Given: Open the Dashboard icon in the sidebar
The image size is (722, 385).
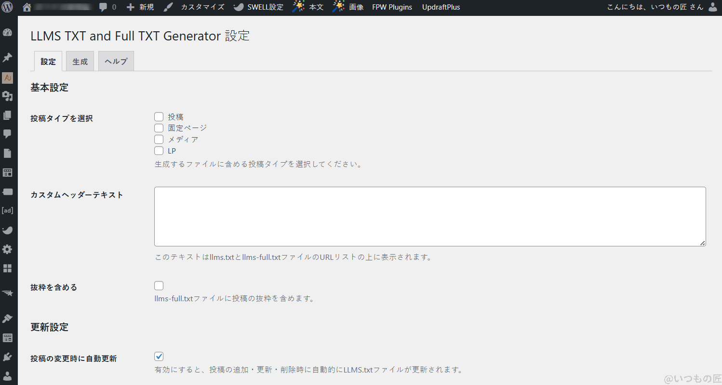Looking at the screenshot, I should (7, 32).
